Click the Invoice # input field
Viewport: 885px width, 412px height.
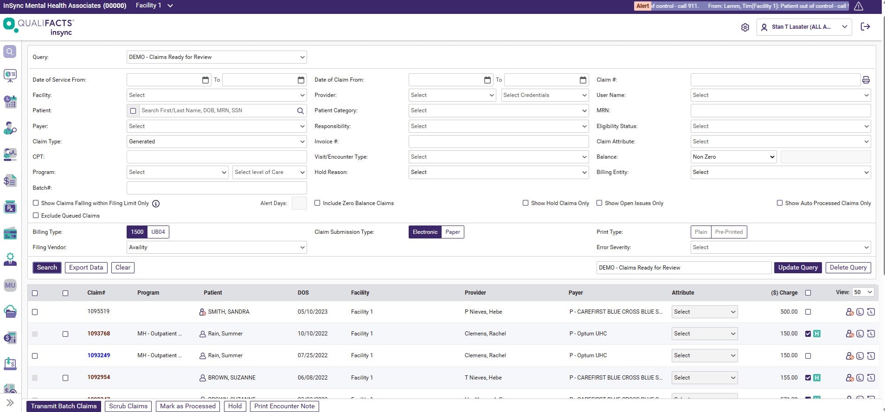tap(499, 142)
